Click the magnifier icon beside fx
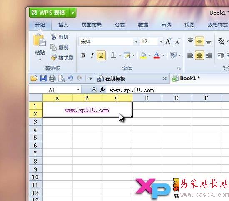 (95, 90)
